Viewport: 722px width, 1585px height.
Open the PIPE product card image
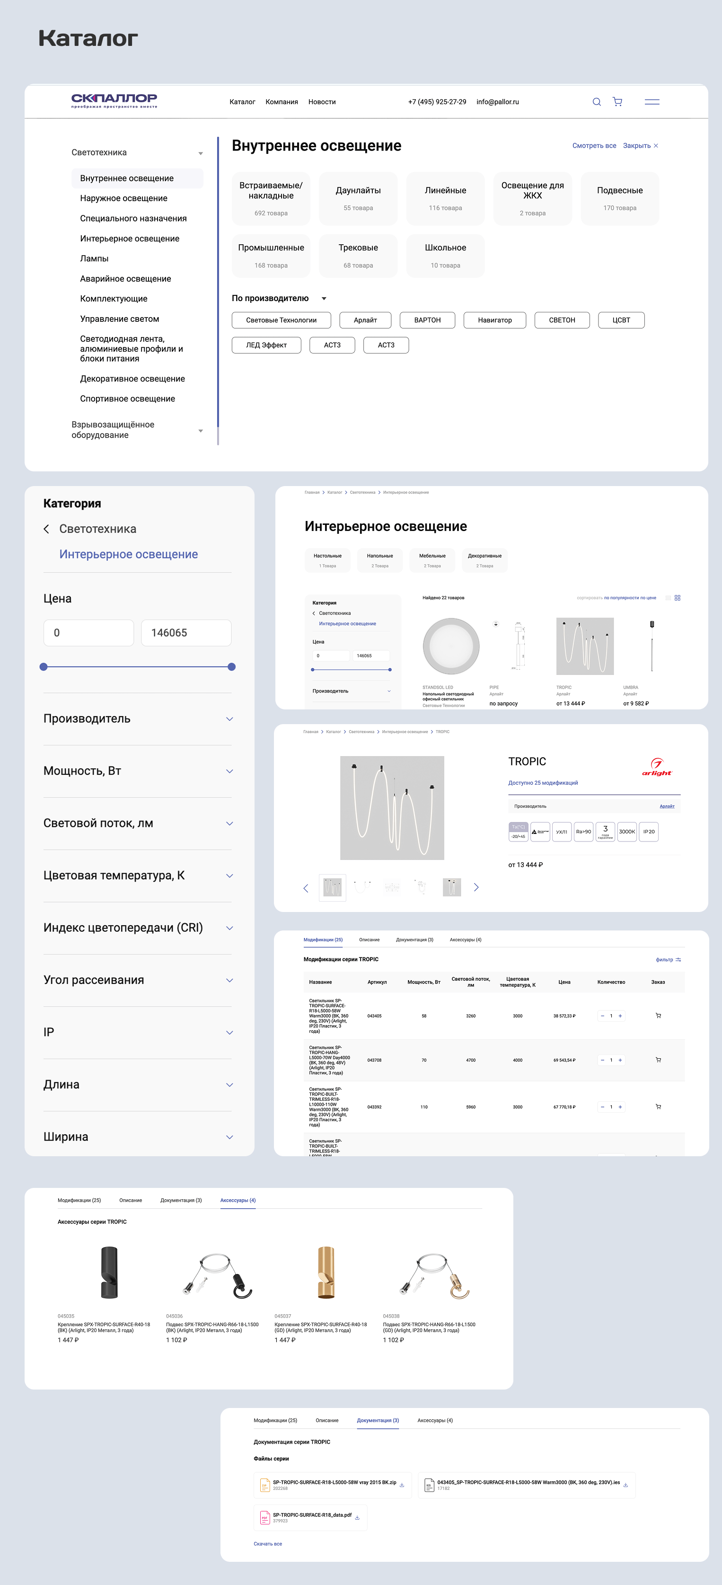pyautogui.click(x=518, y=646)
